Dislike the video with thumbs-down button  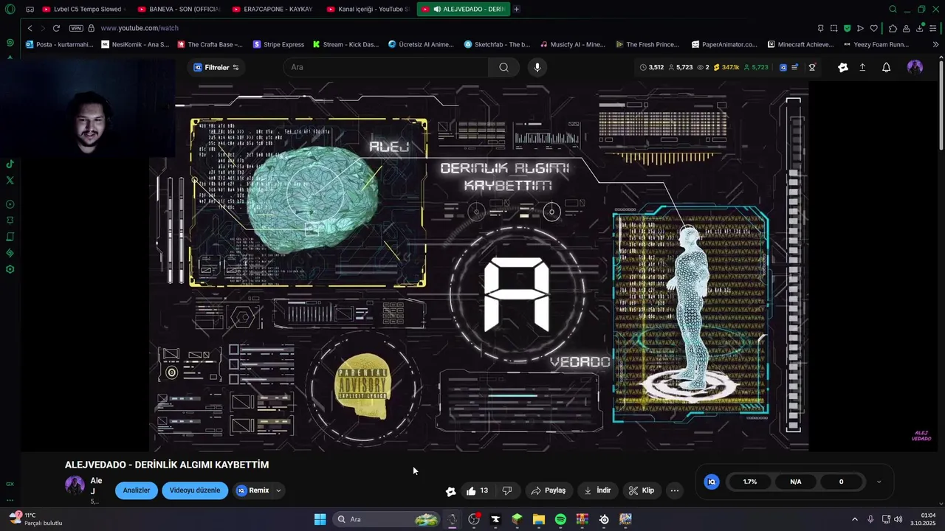click(x=506, y=490)
